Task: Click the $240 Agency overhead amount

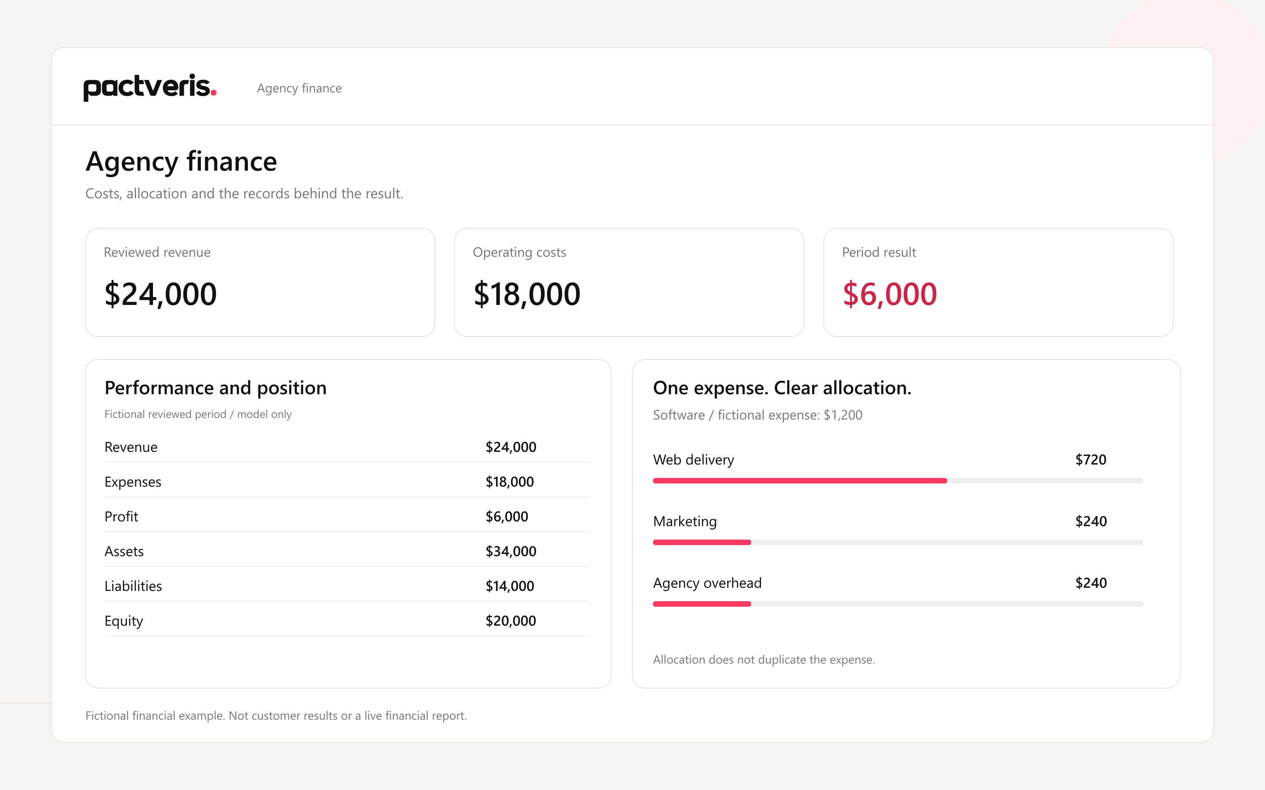Action: [1091, 583]
